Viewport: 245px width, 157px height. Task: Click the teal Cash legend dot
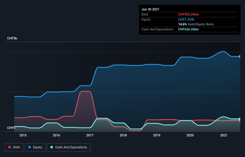[x=52, y=147]
